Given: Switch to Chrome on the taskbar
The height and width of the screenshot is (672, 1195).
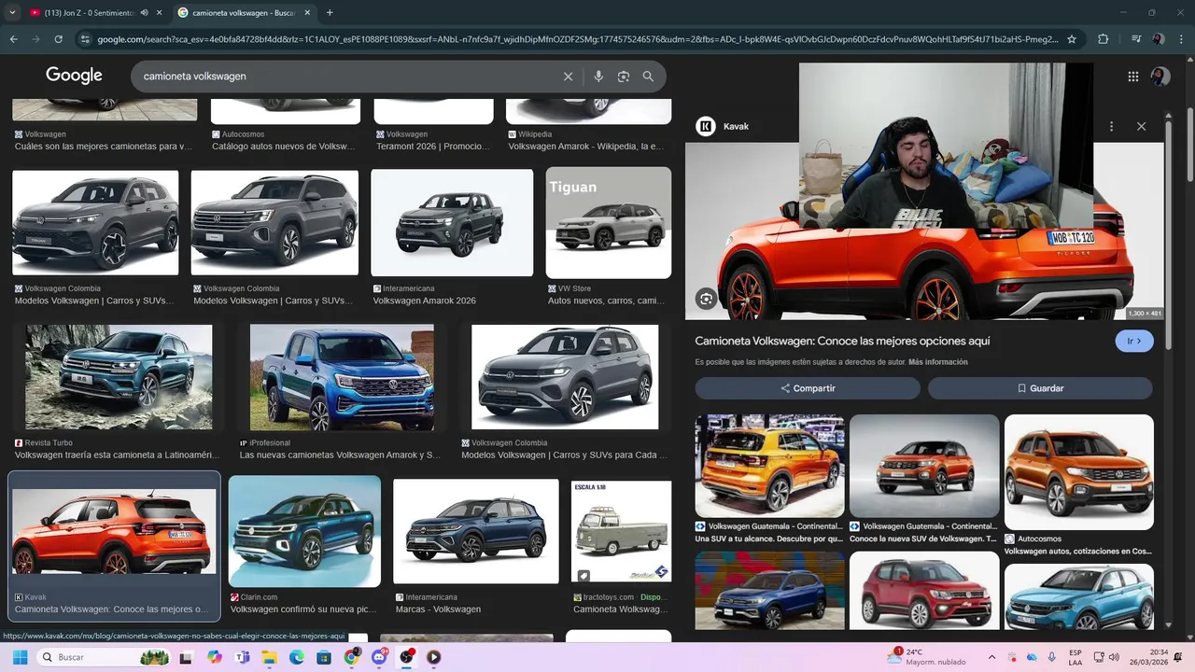Looking at the screenshot, I should pyautogui.click(x=352, y=657).
